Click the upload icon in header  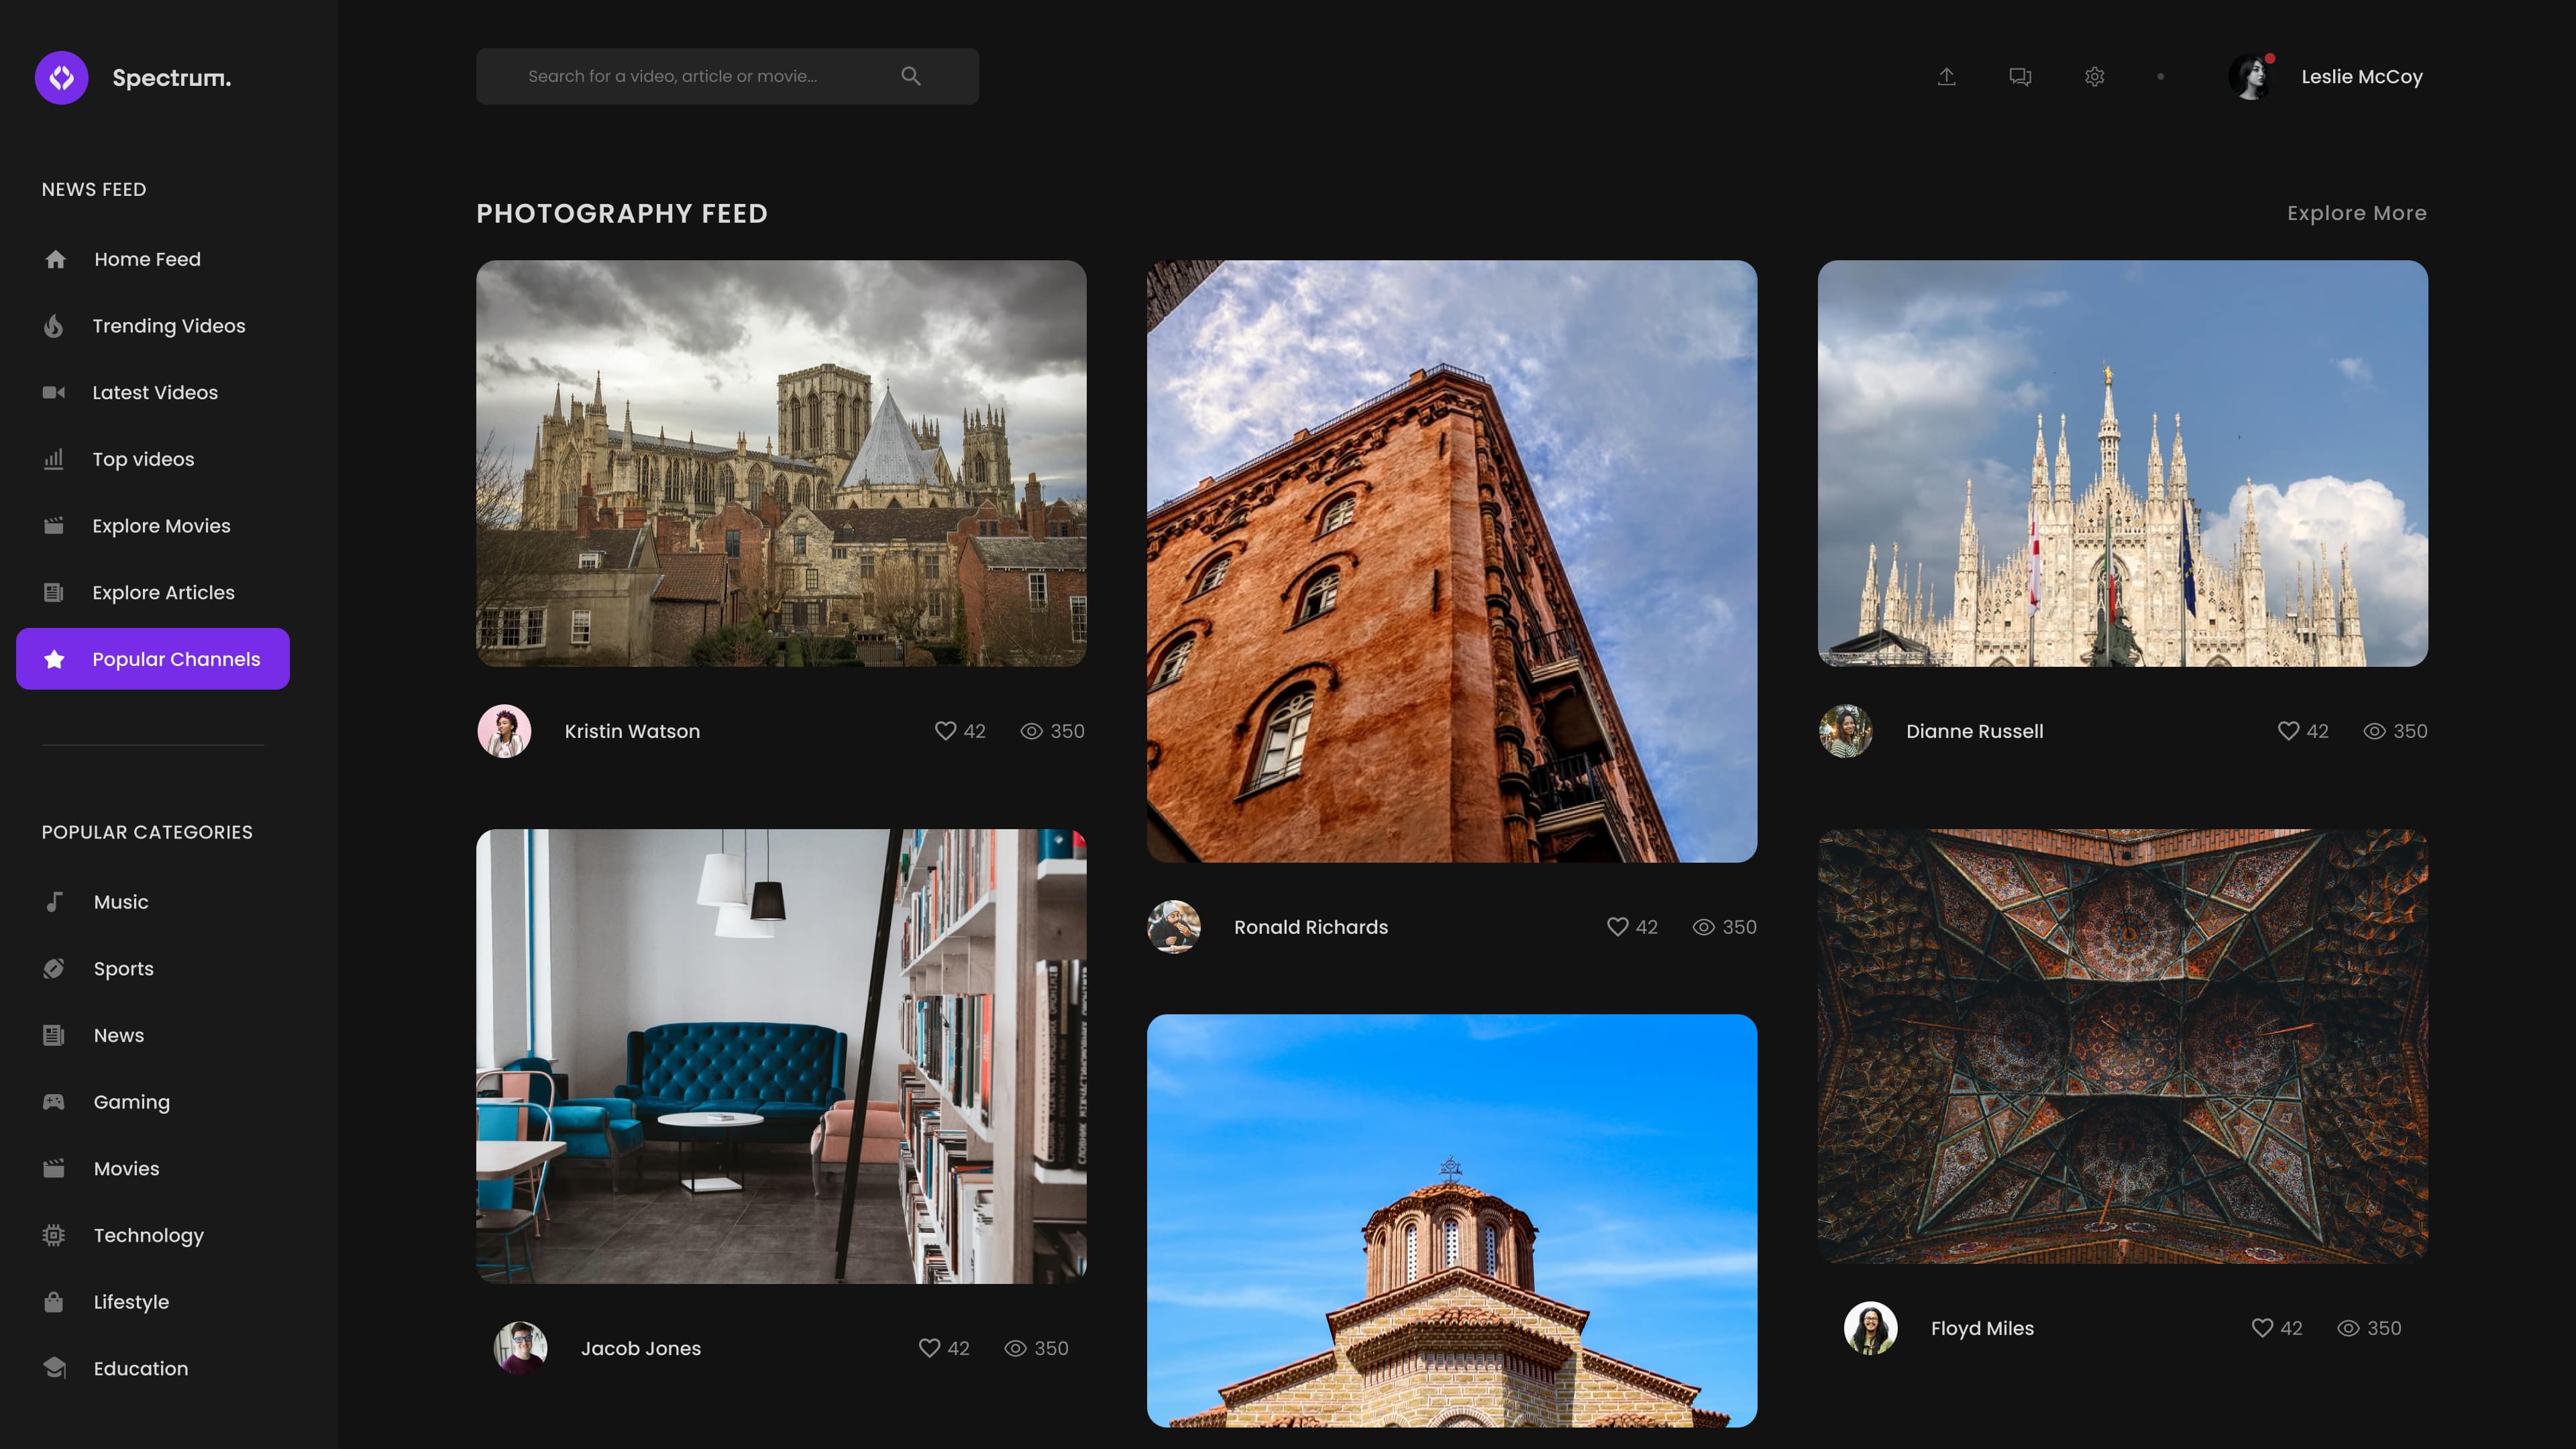[1946, 77]
